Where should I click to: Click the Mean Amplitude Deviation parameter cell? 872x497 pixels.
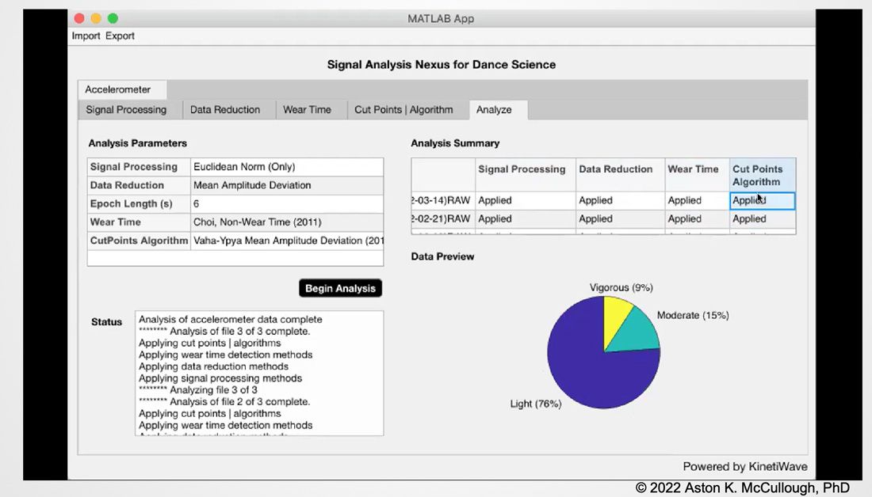[x=287, y=185]
